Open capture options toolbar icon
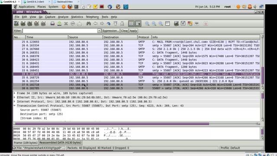The image size is (277, 156). tap(23, 23)
